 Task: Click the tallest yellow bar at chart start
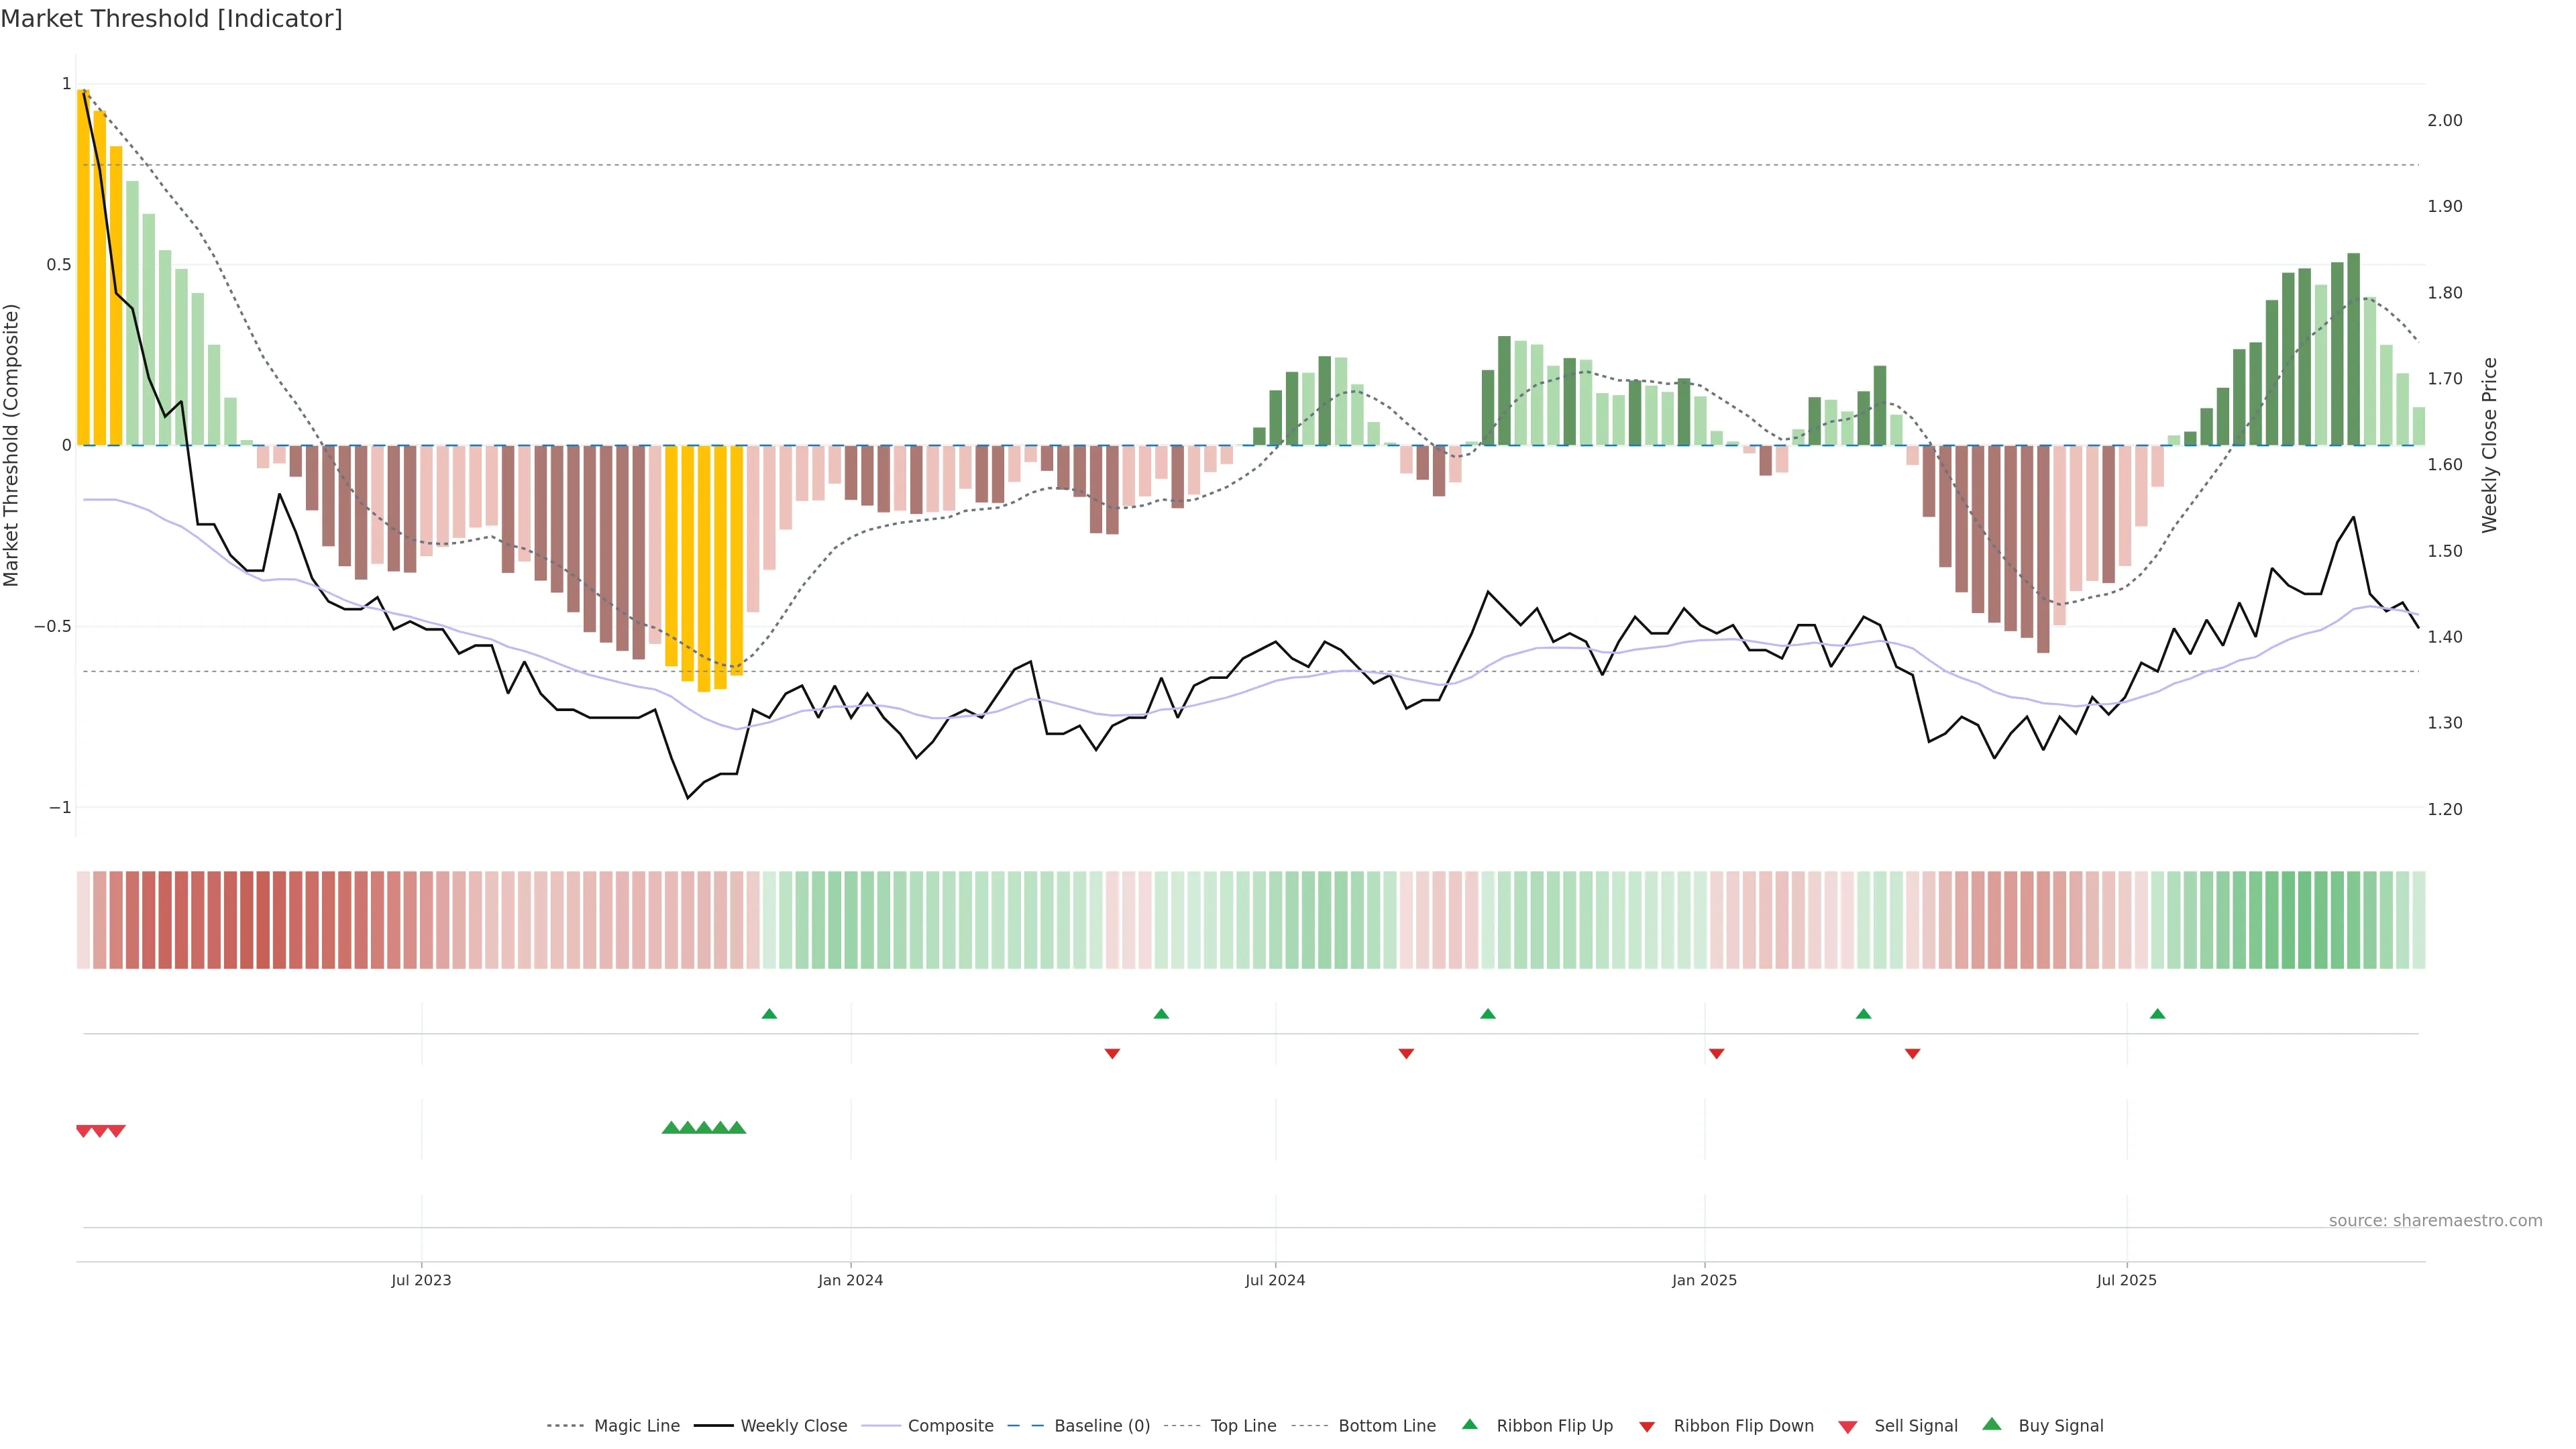84,267
